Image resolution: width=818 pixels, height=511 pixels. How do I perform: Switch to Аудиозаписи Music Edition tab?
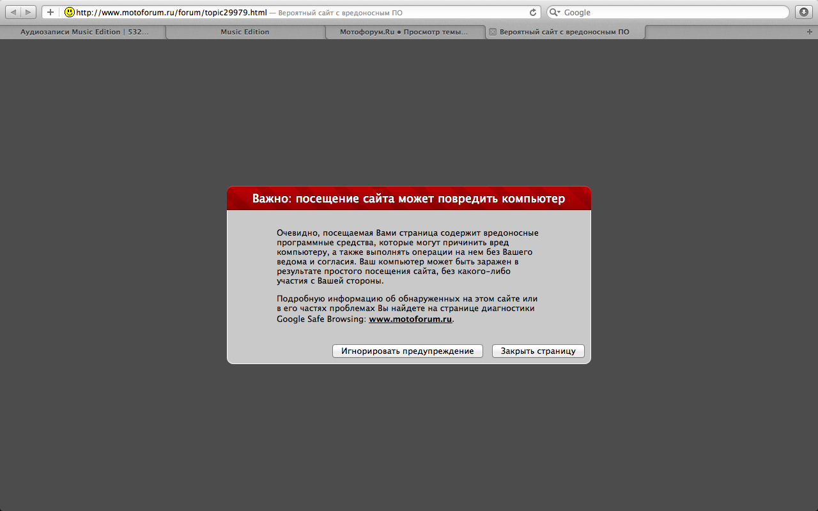click(x=84, y=32)
